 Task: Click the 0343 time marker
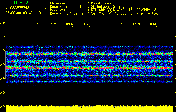(53, 24)
